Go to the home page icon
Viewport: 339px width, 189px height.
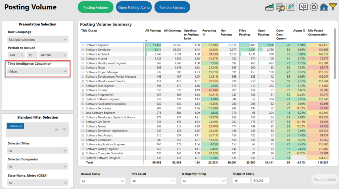point(323,7)
